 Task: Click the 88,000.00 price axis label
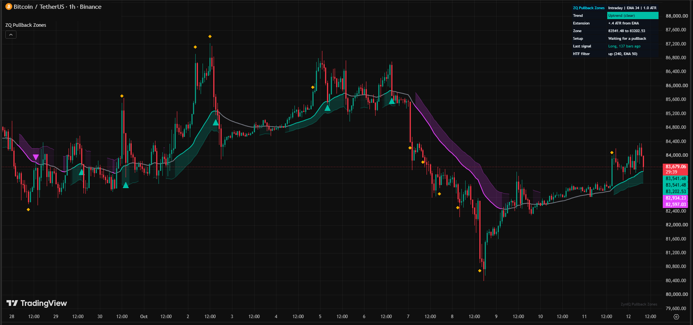pyautogui.click(x=677, y=16)
